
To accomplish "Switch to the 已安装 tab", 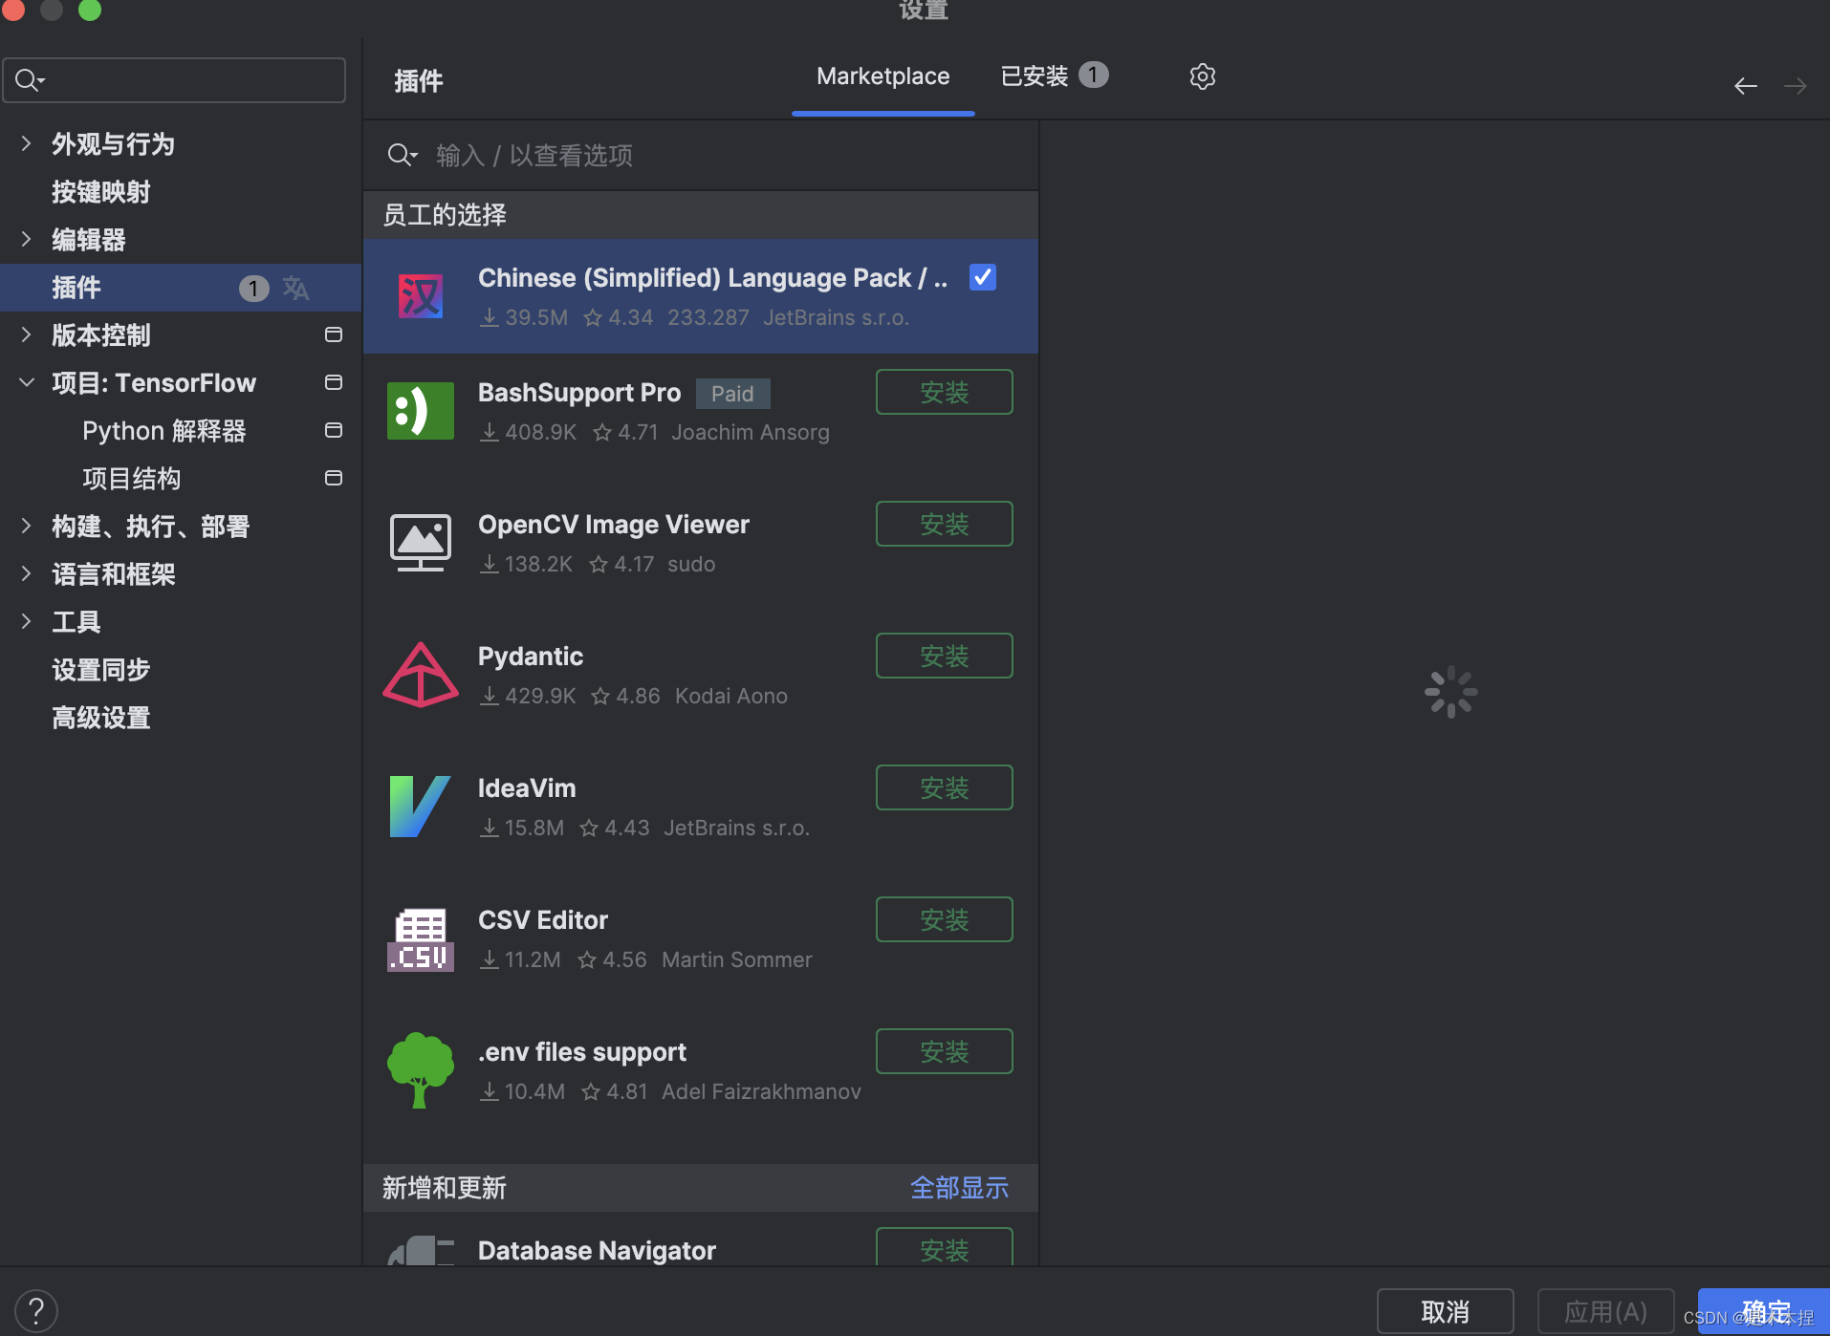I will coord(1054,75).
